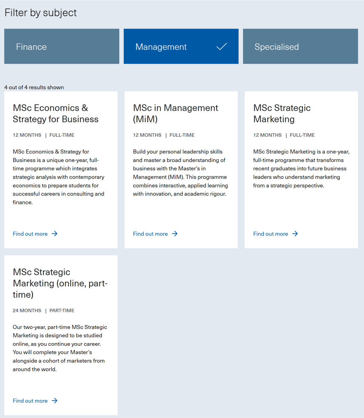The width and height of the screenshot is (364, 418).
Task: Click the Filter by subject heading
Action: click(x=41, y=12)
